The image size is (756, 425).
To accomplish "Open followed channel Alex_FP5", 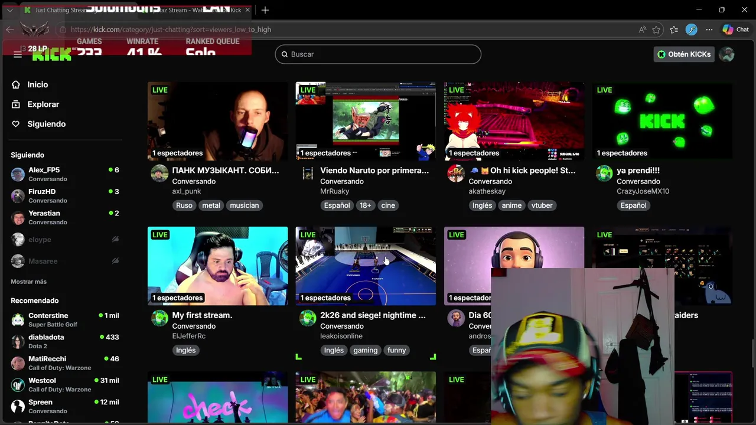I will (x=65, y=174).
